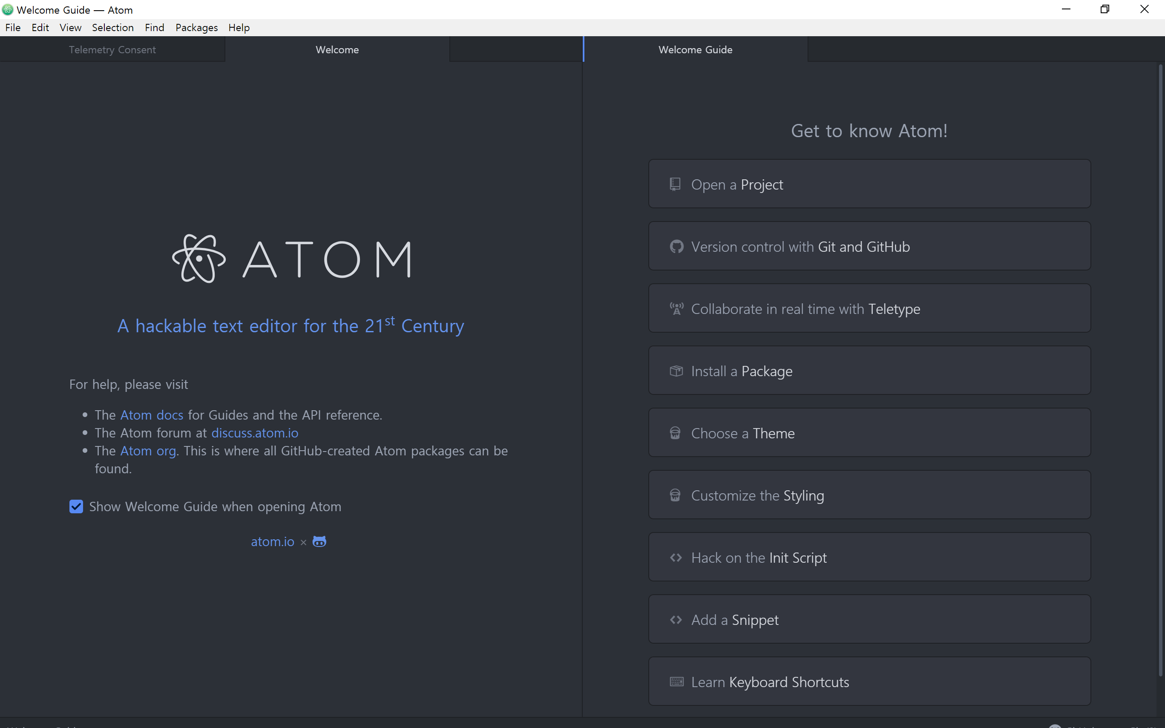Image resolution: width=1165 pixels, height=728 pixels.
Task: Open the Packages menu
Action: (196, 27)
